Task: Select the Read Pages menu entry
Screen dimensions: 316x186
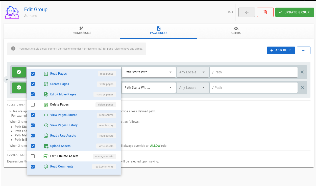Action: (x=74, y=74)
